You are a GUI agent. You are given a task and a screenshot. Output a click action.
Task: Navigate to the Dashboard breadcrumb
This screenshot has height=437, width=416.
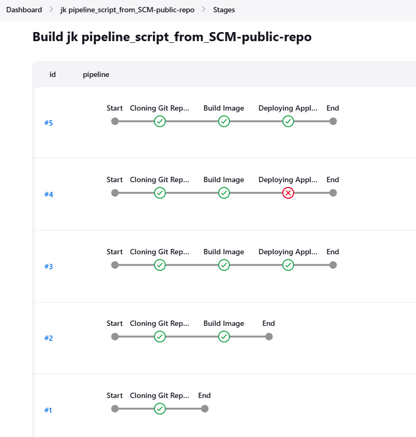click(x=24, y=10)
